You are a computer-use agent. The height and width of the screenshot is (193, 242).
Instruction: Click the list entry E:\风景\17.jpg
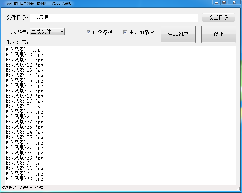[24, 91]
